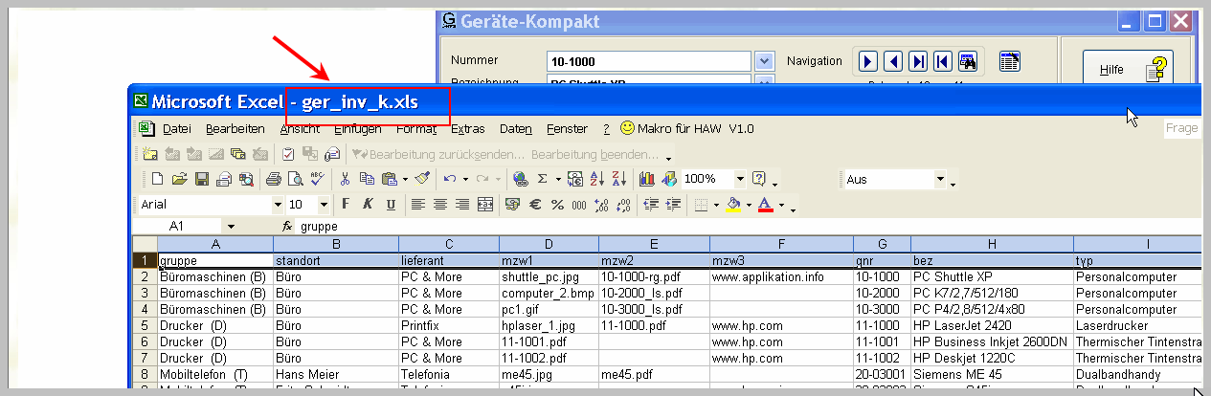The image size is (1211, 396).
Task: Expand the Name Box A1 dropdown
Action: coord(231,226)
